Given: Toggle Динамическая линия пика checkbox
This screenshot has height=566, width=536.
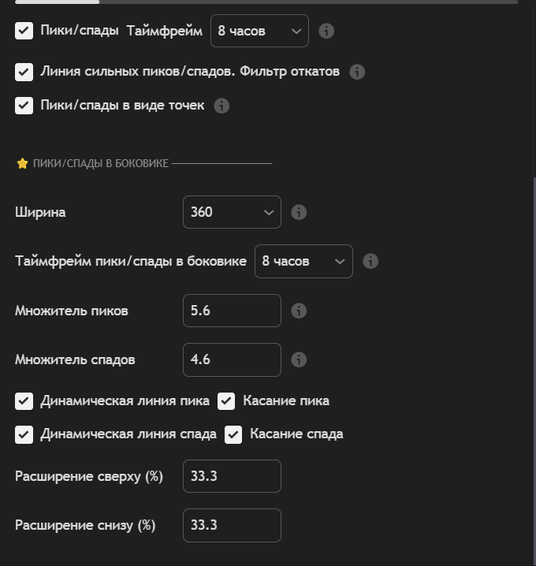Looking at the screenshot, I should click(24, 401).
